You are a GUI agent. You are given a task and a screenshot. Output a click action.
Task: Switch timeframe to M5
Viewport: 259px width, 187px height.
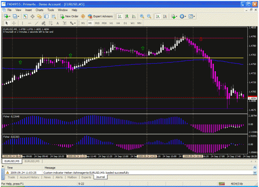90,23
